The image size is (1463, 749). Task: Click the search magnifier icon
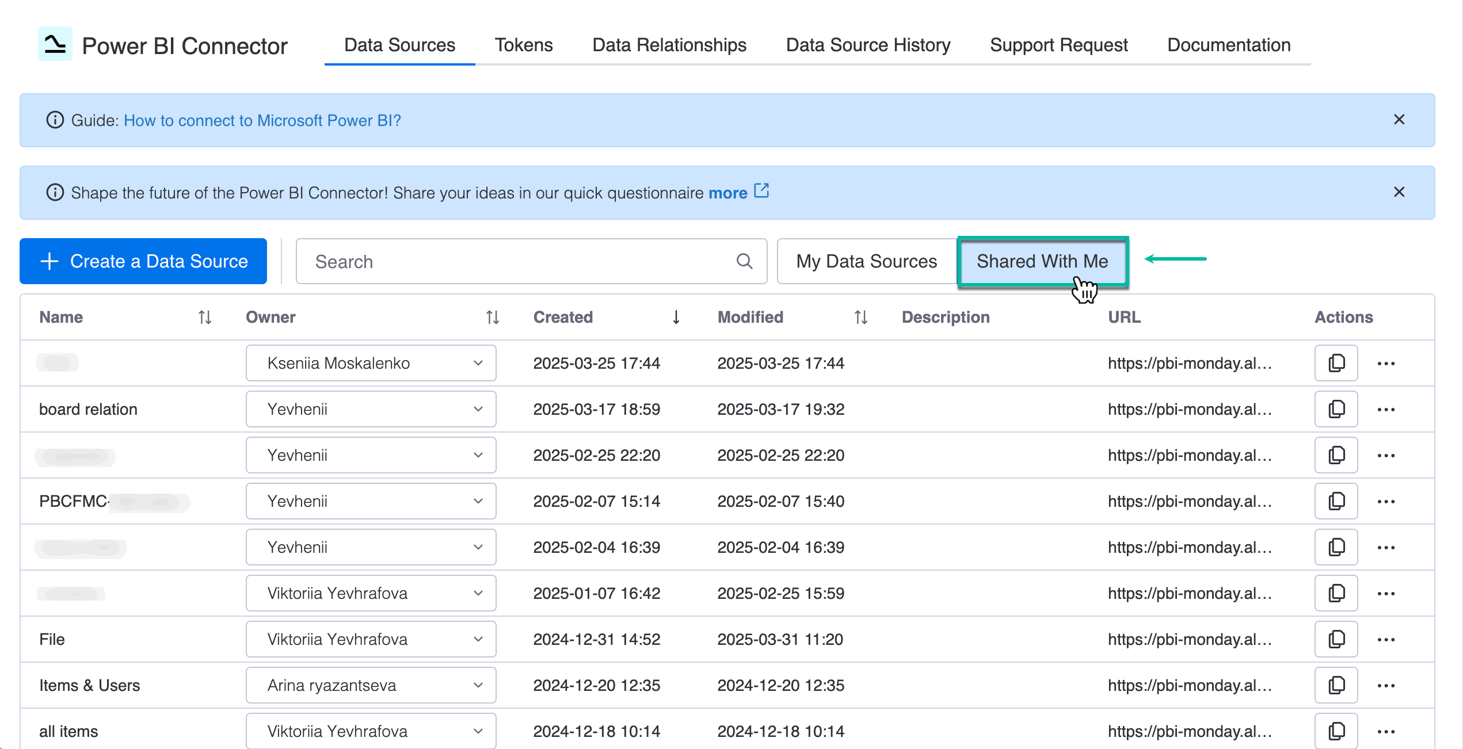point(744,261)
